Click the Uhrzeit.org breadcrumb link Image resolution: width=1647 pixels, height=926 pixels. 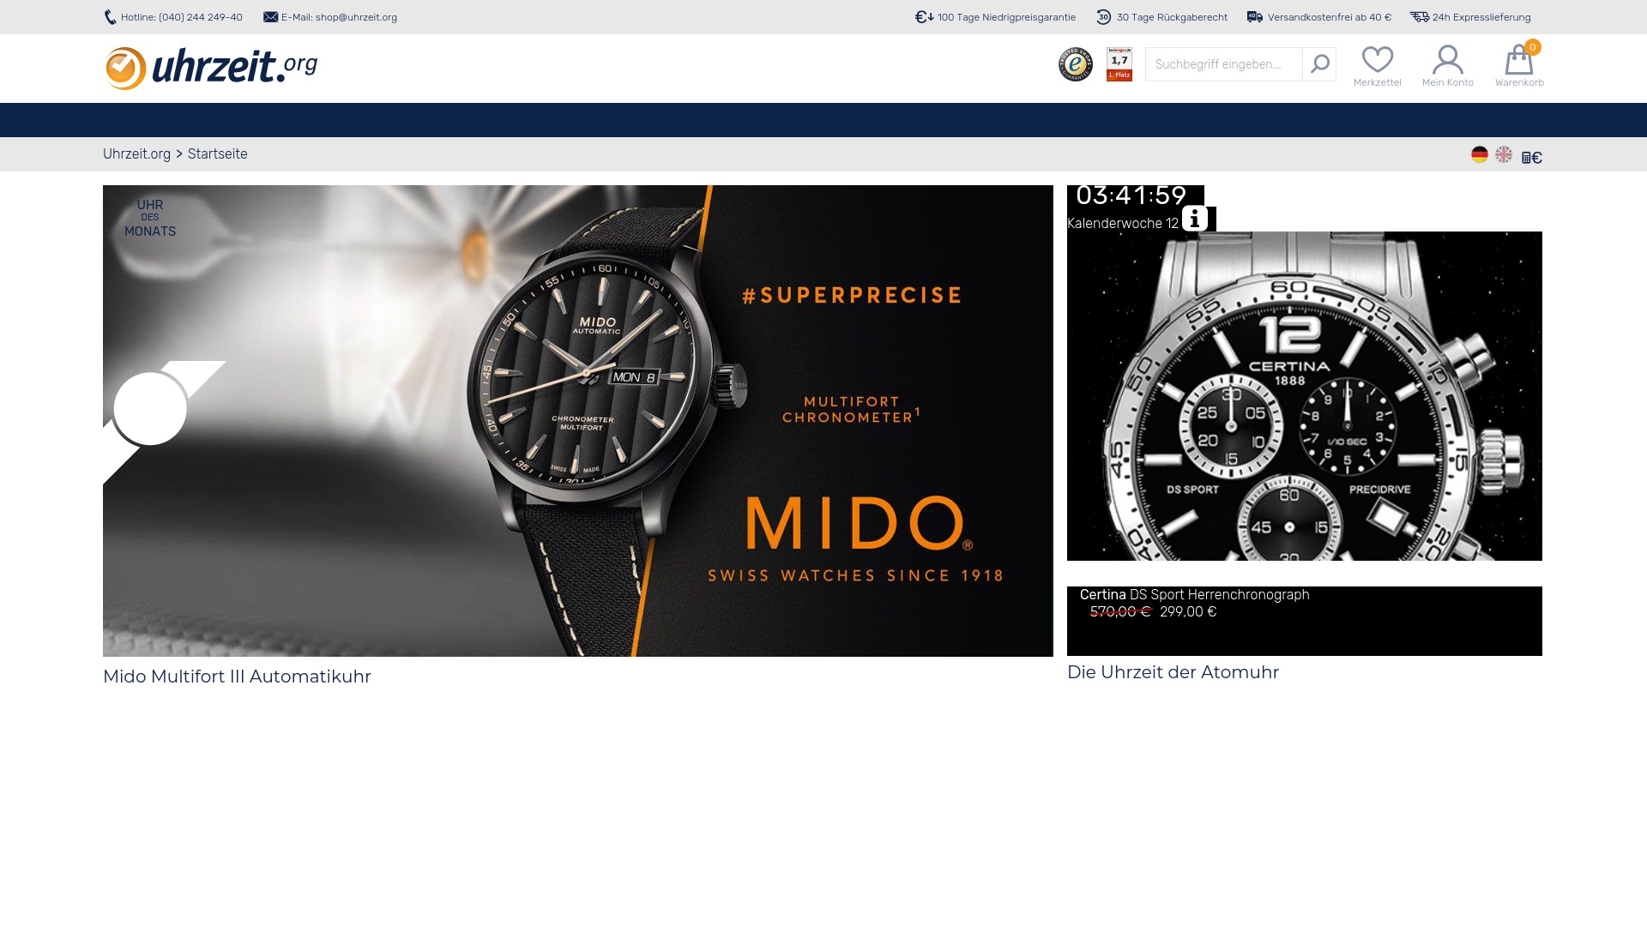pyautogui.click(x=136, y=154)
